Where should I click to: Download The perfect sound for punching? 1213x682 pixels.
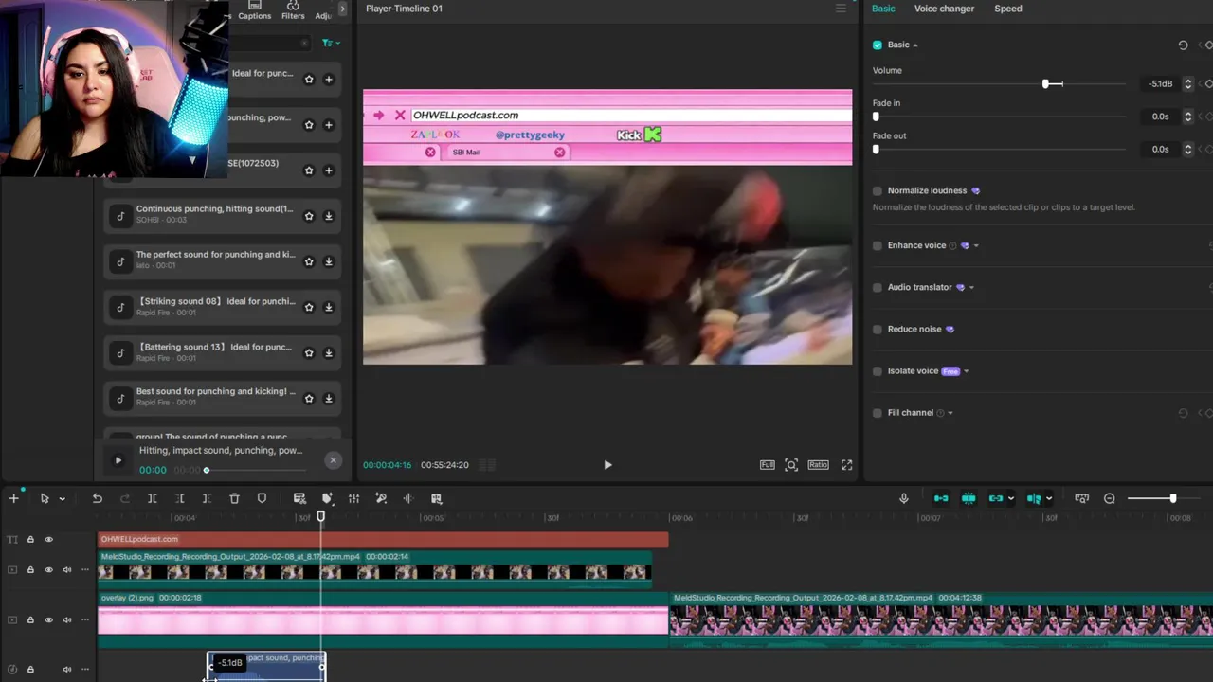pos(329,261)
